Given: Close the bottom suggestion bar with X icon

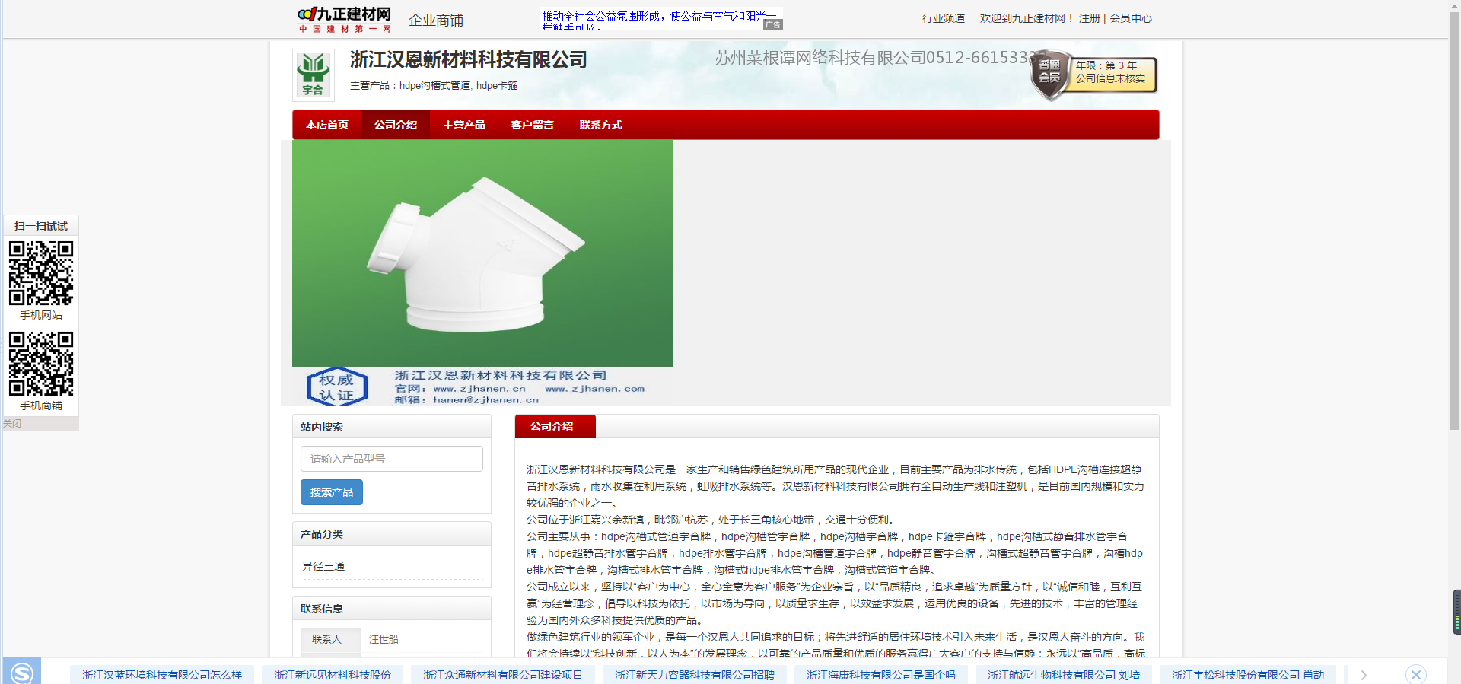Looking at the screenshot, I should pos(1415,674).
